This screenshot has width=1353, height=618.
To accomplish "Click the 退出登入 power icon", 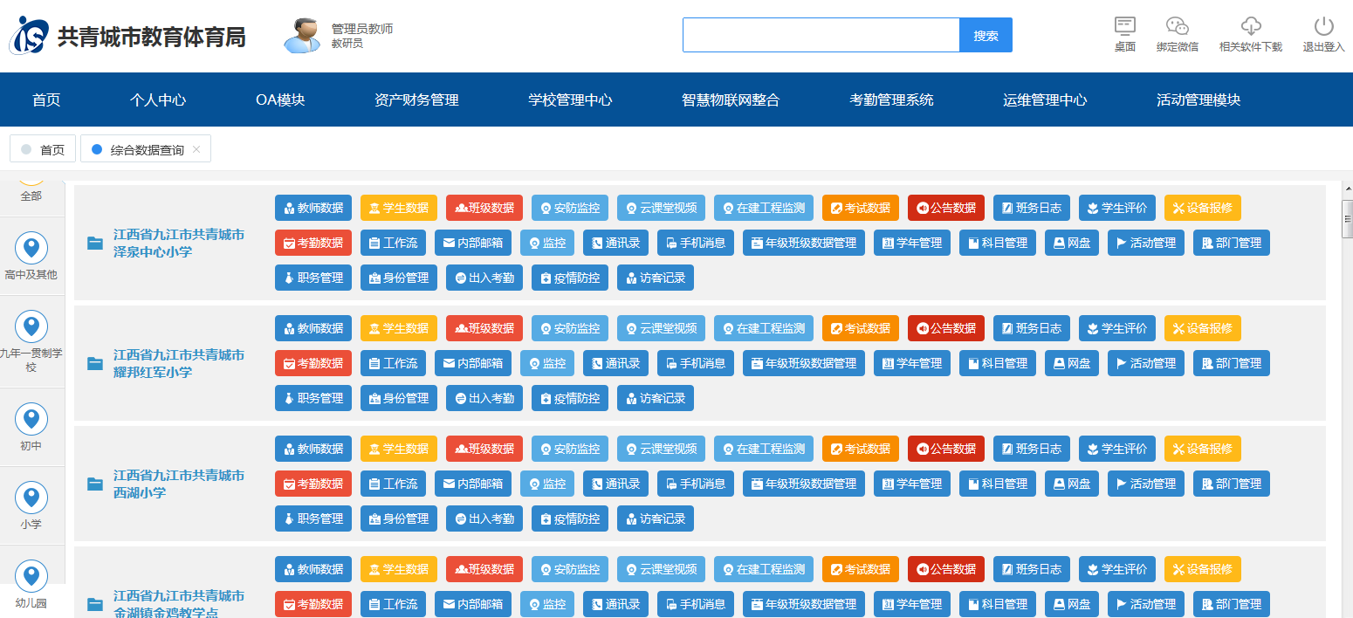I will click(1324, 26).
